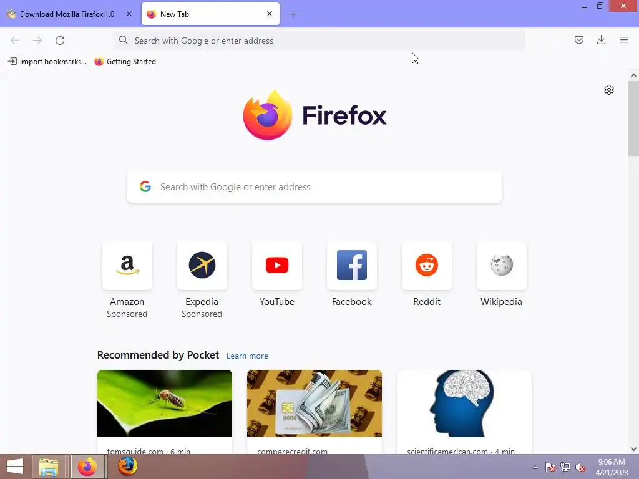The width and height of the screenshot is (639, 479).
Task: Open the tomsguide.com mosquito article thumbnail
Action: pyautogui.click(x=165, y=404)
